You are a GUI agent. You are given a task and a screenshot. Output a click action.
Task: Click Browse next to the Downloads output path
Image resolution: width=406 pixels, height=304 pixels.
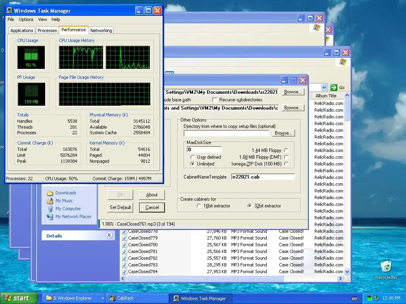[x=293, y=108]
